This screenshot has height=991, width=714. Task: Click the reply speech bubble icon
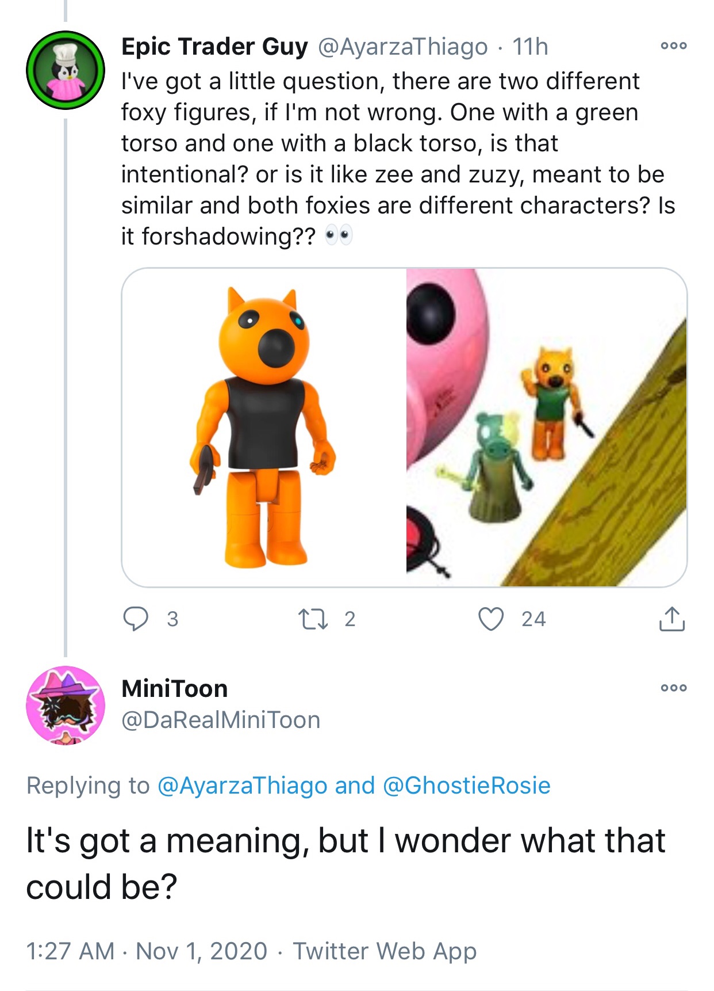136,619
